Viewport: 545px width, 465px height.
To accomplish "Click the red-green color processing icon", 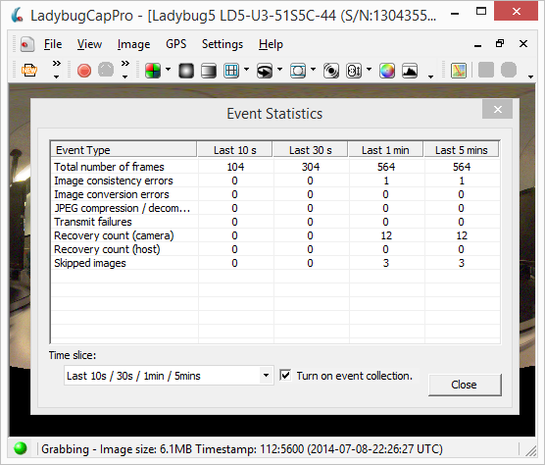I will click(x=153, y=71).
